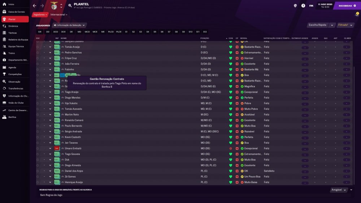
Task: Open Informação de Selecção view dropdown
Action: (x=69, y=25)
